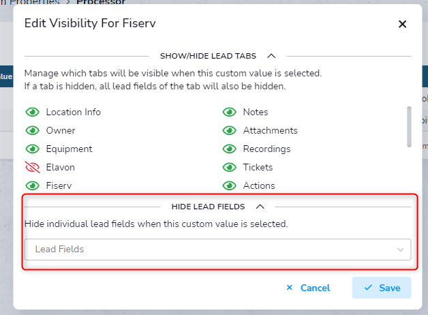Collapse the Show/Hide Lead Tabs section

tap(271, 56)
